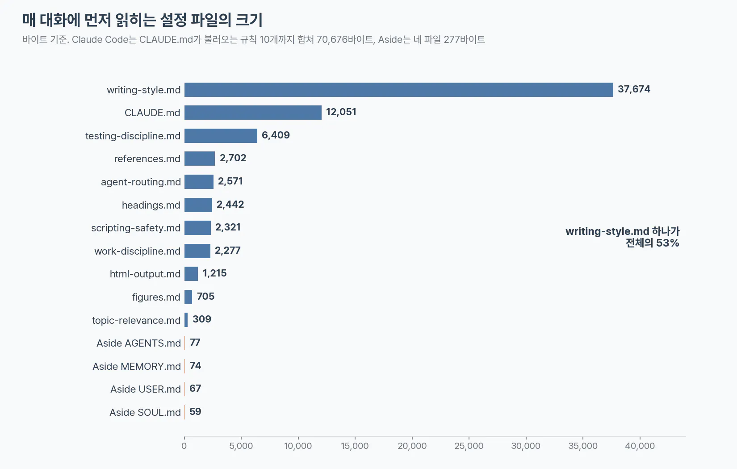The width and height of the screenshot is (737, 469).
Task: Click the 20,000 axis tick label
Action: (x=412, y=446)
